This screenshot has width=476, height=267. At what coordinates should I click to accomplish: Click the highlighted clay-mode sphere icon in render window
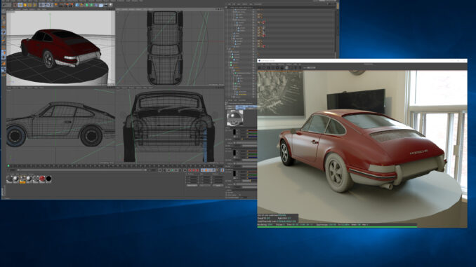[x=286, y=68]
